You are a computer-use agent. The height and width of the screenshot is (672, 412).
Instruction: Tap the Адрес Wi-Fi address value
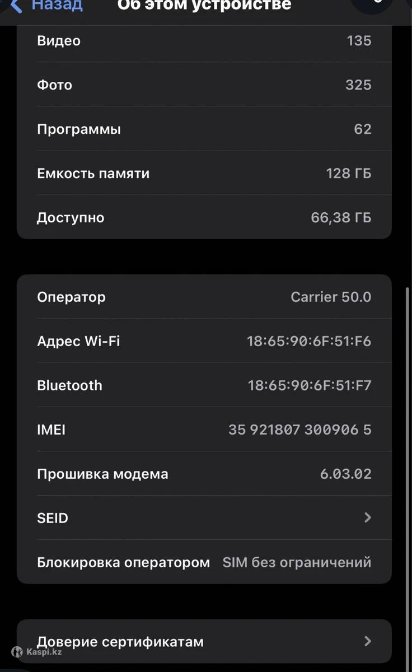[309, 341]
